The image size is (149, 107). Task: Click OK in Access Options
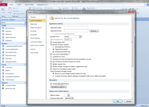[118, 101]
